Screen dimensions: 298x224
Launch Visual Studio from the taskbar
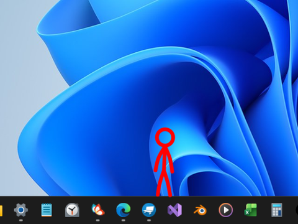point(174,210)
